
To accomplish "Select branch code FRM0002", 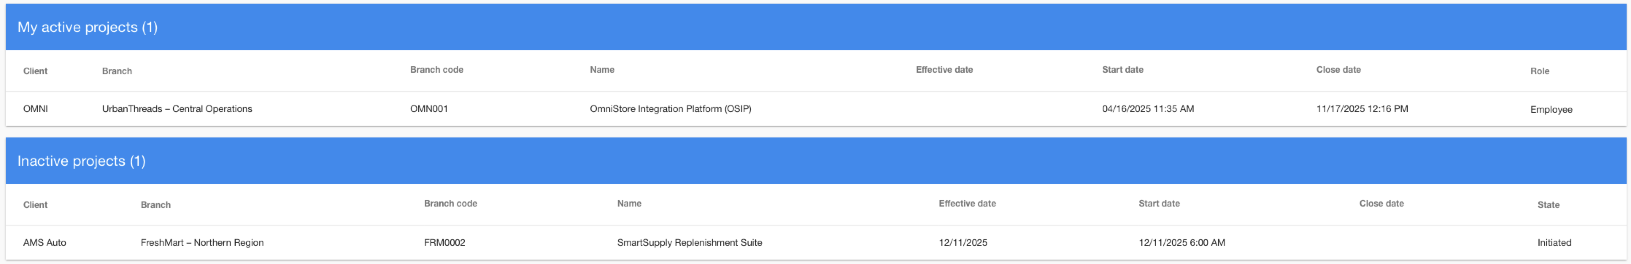I will 444,243.
